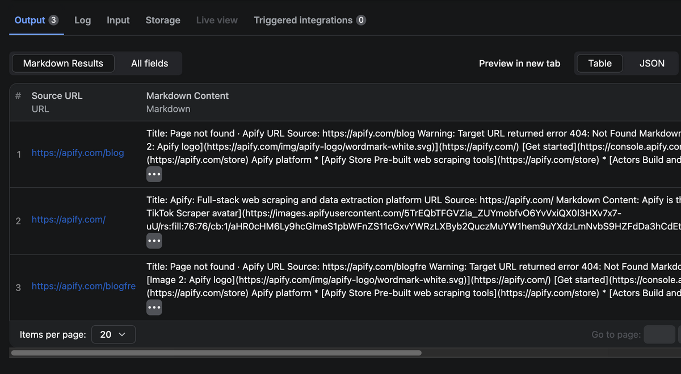Click Preview in new tab
681x374 pixels.
519,63
